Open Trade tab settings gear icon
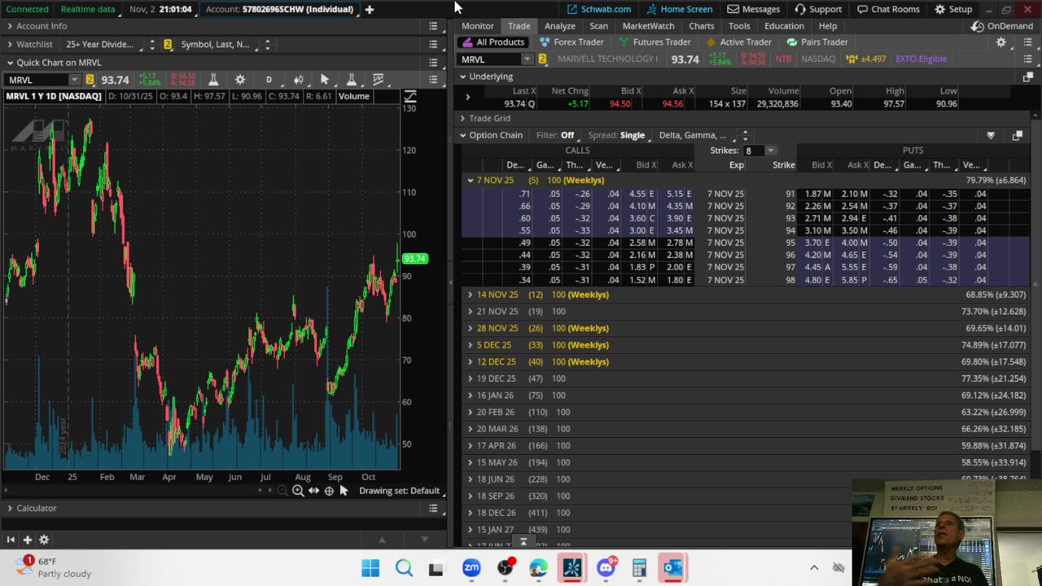The image size is (1042, 586). coord(1001,42)
